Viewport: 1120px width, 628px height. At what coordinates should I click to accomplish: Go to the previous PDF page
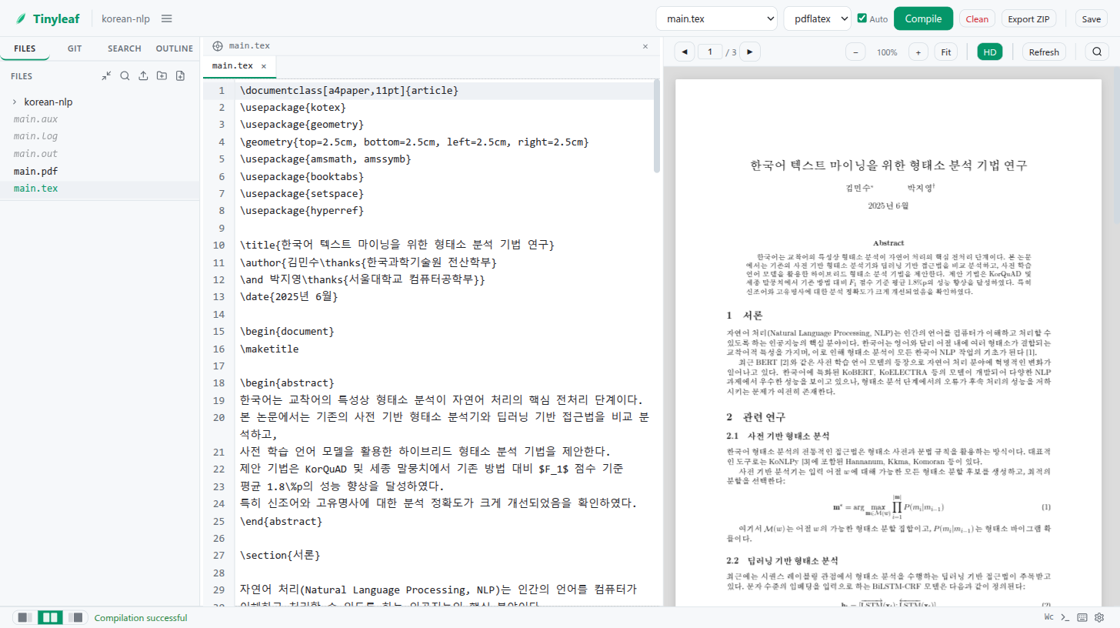[684, 52]
